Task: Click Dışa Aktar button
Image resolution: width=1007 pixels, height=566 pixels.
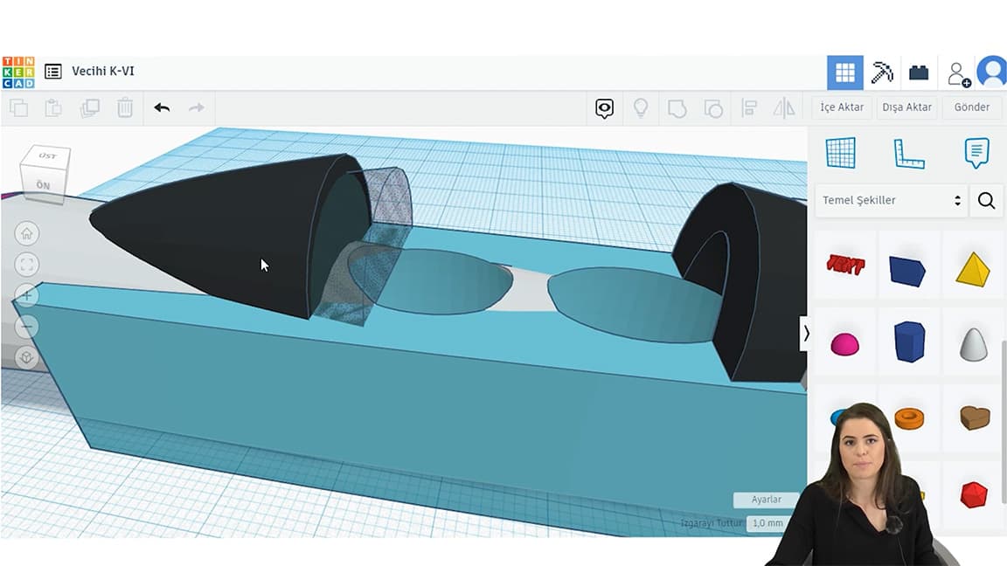Action: 906,107
